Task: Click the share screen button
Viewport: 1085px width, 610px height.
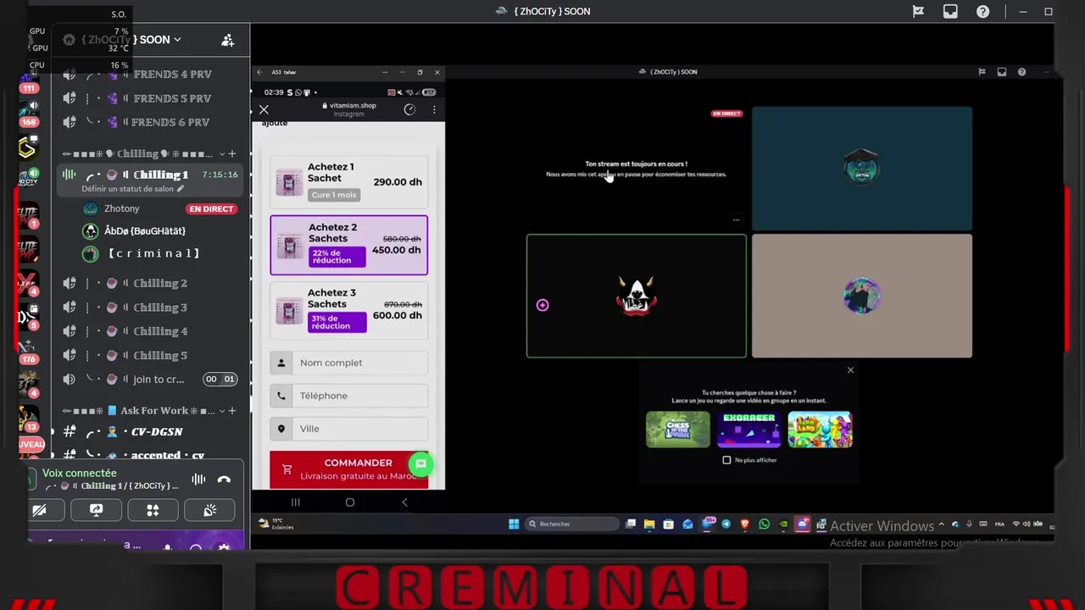Action: [x=96, y=510]
